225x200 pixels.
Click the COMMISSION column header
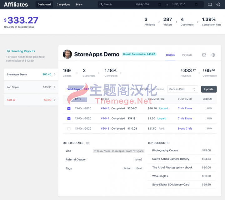coord(156,99)
